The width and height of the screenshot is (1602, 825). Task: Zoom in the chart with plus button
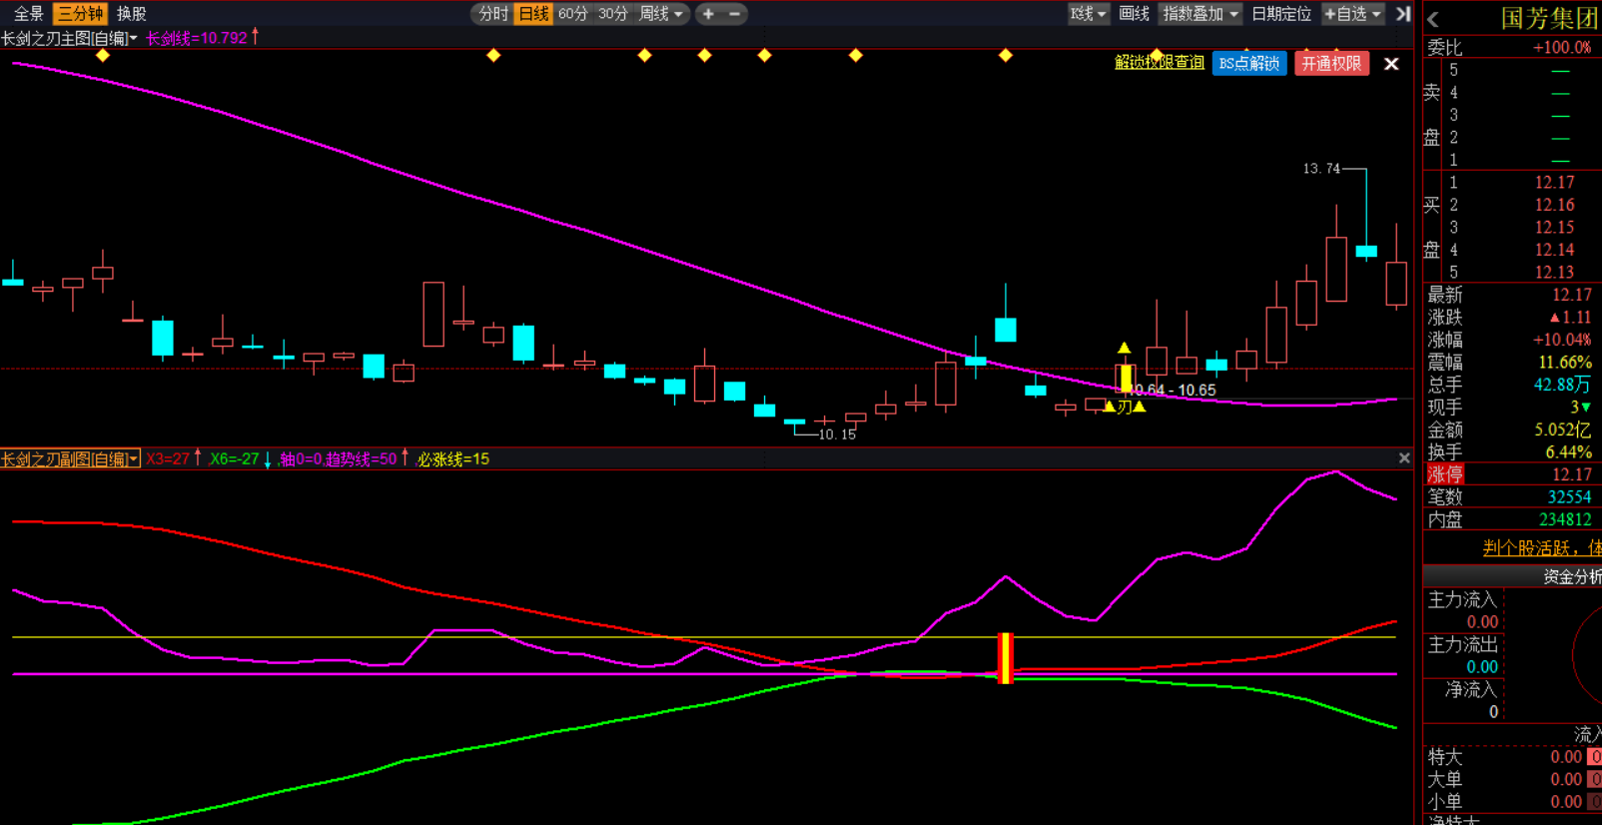pyautogui.click(x=708, y=14)
